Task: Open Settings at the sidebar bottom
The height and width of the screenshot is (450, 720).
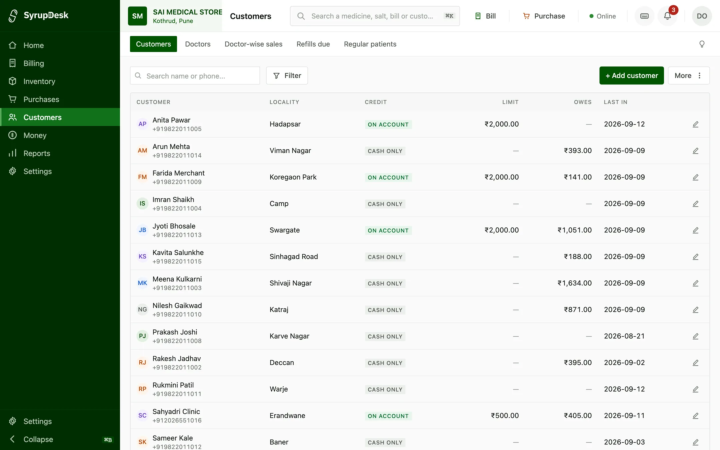Action: [x=60, y=421]
